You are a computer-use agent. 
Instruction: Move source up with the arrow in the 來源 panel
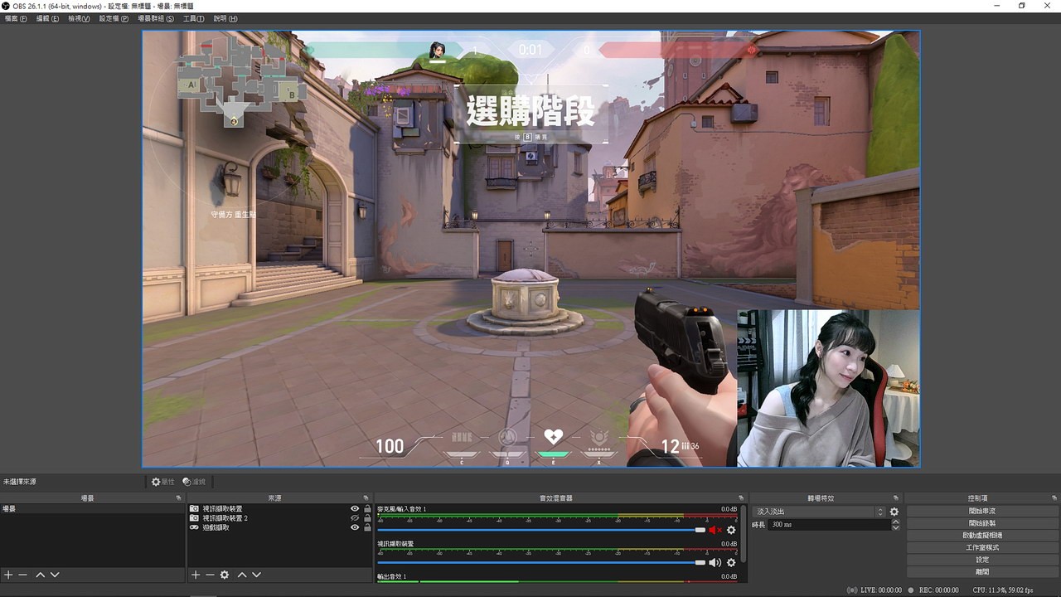242,575
